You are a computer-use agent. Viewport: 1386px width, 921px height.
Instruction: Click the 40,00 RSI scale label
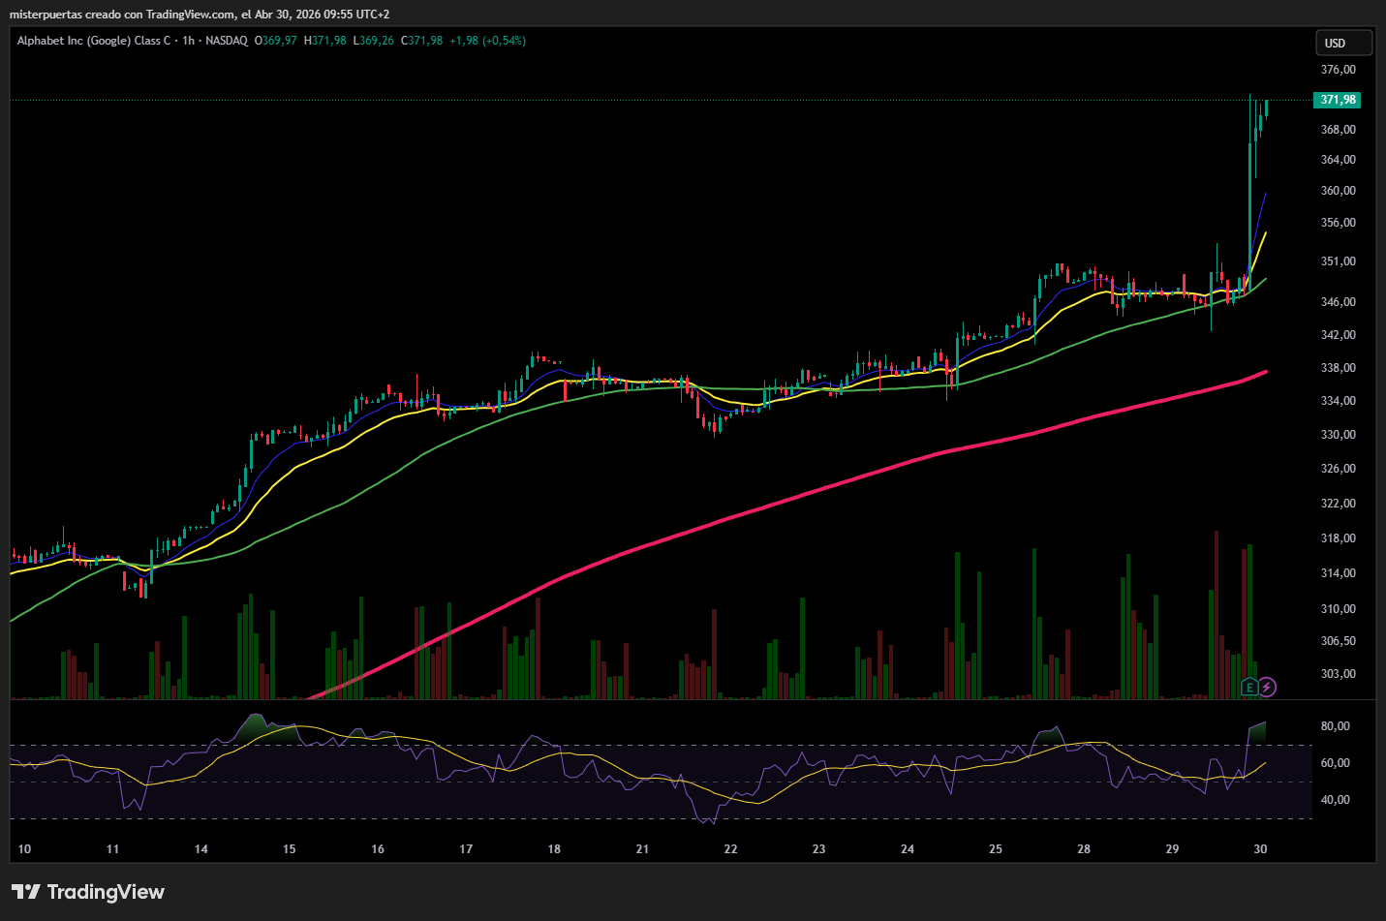point(1335,800)
